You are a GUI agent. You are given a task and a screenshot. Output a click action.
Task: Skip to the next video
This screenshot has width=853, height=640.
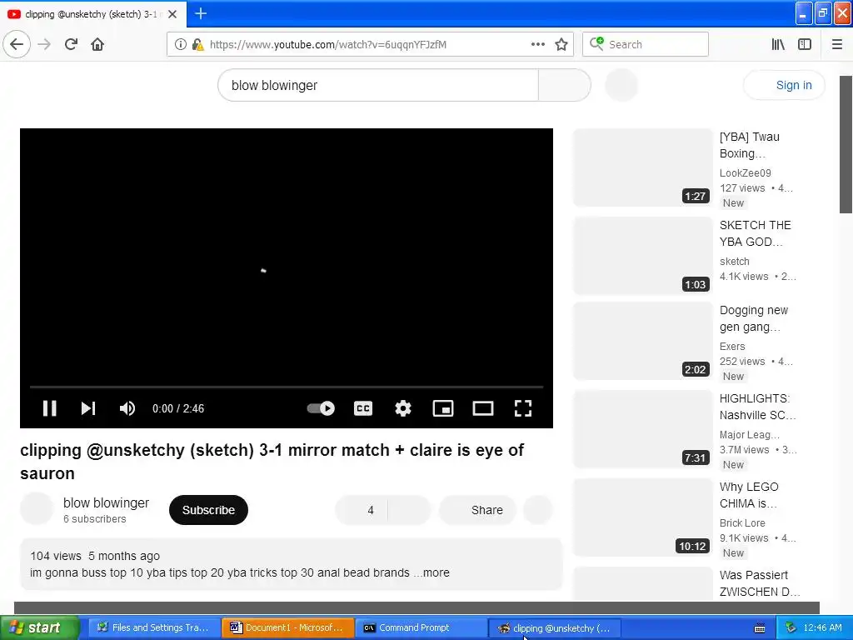(x=88, y=408)
